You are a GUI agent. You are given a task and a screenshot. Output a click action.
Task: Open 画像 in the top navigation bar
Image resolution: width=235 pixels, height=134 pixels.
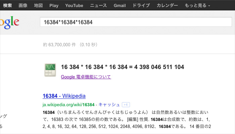pyautogui.click(x=23, y=6)
